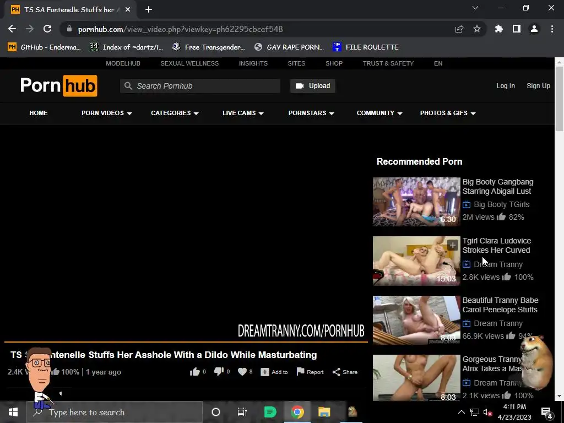Click the taskbar search box
The image size is (564, 423).
(x=115, y=412)
